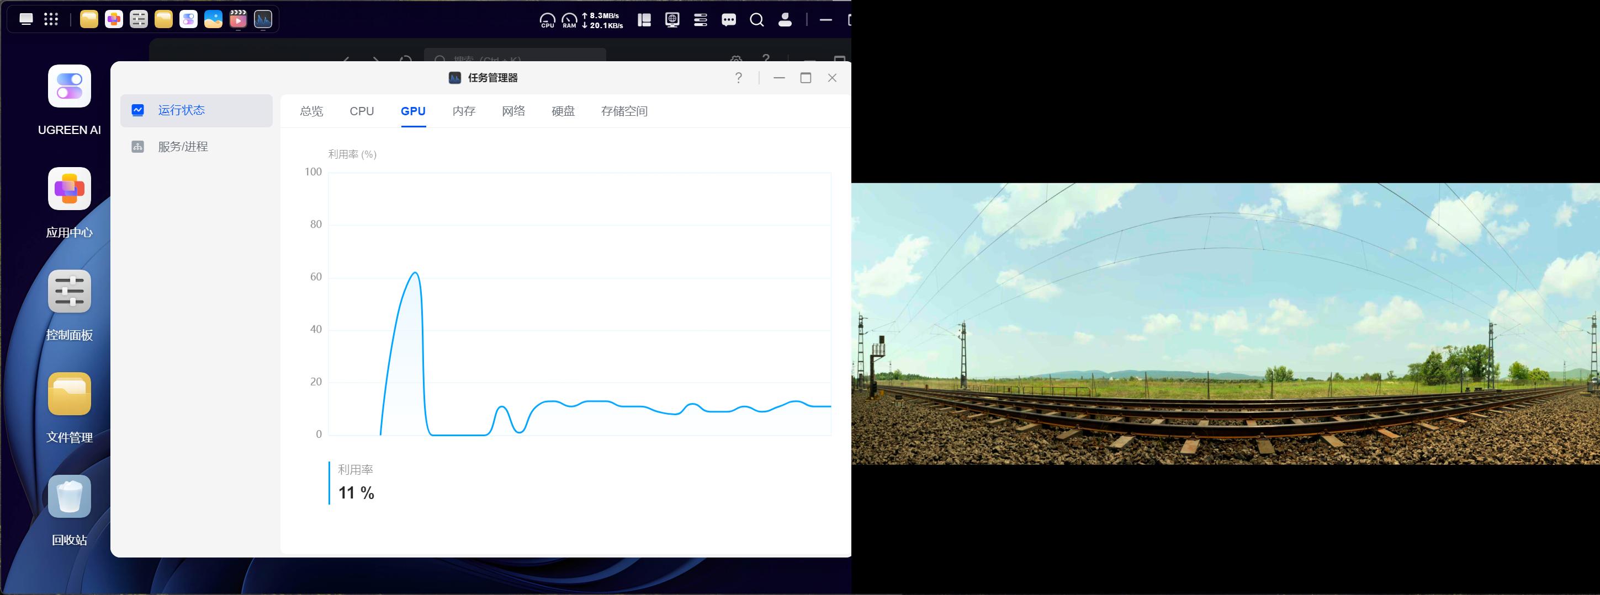Switch to the 存储空间 tab
This screenshot has width=1600, height=595.
pyautogui.click(x=624, y=111)
